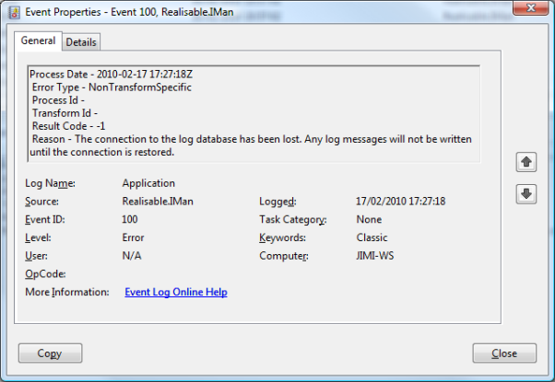Click the Task Category value None

click(369, 220)
